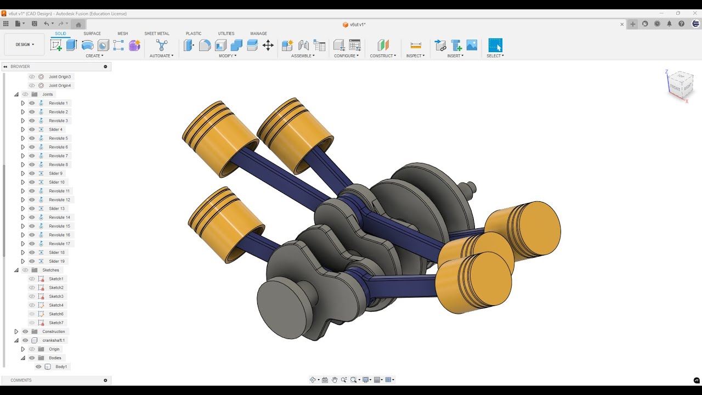Open the ASSEMBLE menu label

(303, 56)
